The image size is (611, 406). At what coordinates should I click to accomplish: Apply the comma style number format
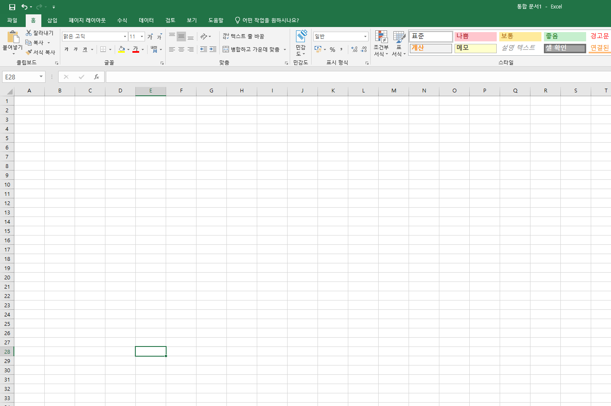click(341, 49)
